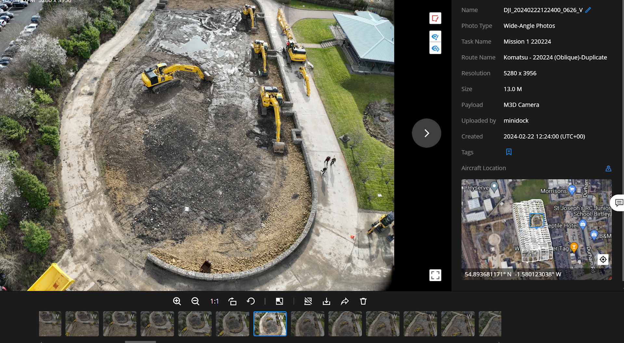Click the coordinates '54.893681171° N' on the map

[488, 274]
